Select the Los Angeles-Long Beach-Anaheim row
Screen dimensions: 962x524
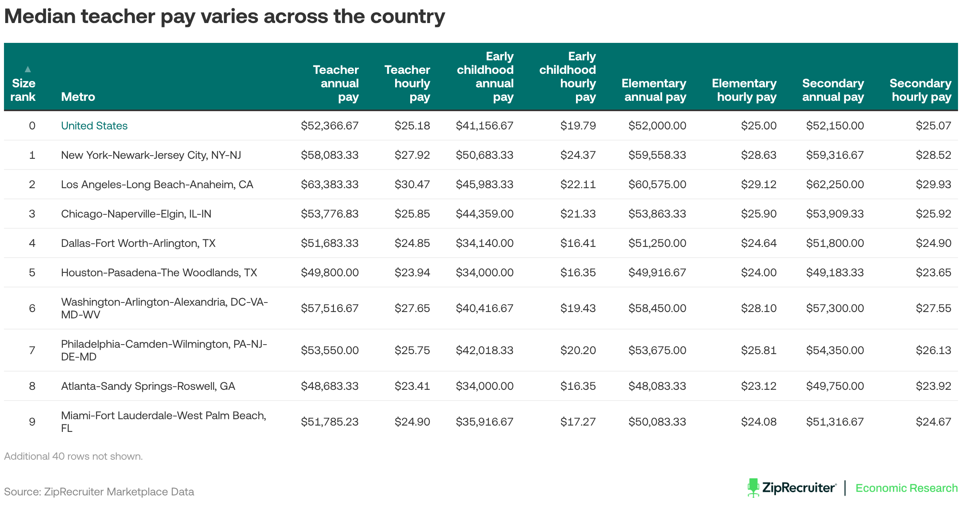[x=481, y=184]
